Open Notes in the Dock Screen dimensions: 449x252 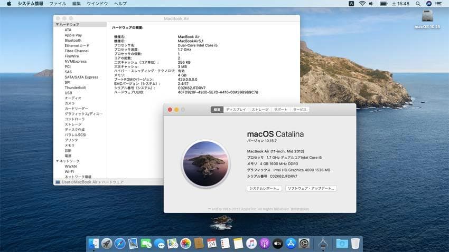[x=238, y=244]
